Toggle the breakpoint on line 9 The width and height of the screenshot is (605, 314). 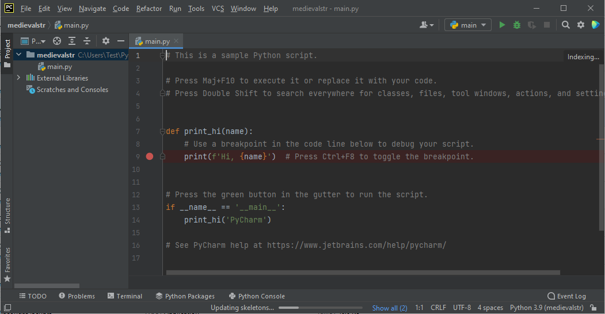(150, 156)
